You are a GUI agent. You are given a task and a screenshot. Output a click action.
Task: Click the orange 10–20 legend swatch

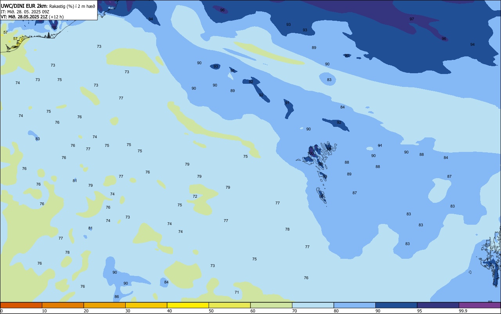(x=63, y=305)
